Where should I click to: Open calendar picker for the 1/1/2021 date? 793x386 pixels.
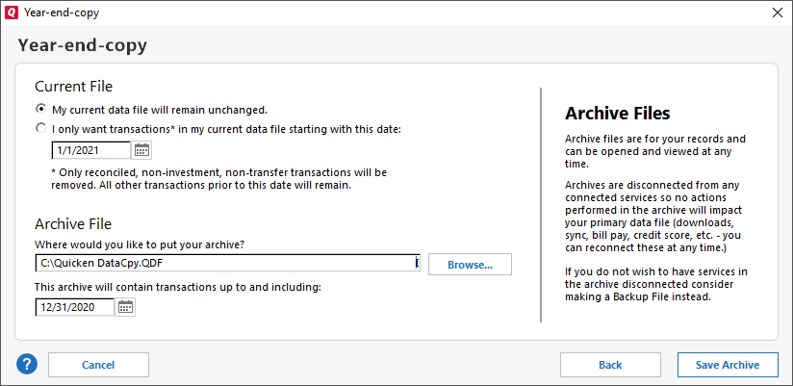(x=142, y=150)
